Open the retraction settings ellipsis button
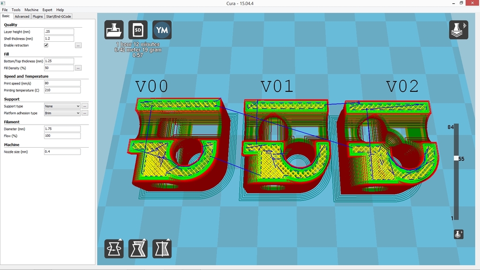Image resolution: width=480 pixels, height=270 pixels. [x=79, y=45]
